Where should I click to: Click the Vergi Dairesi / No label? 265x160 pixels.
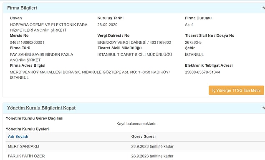(x=114, y=35)
